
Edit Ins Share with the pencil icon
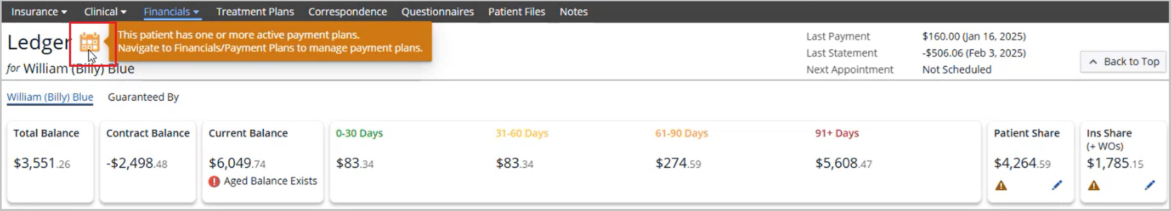(1150, 185)
